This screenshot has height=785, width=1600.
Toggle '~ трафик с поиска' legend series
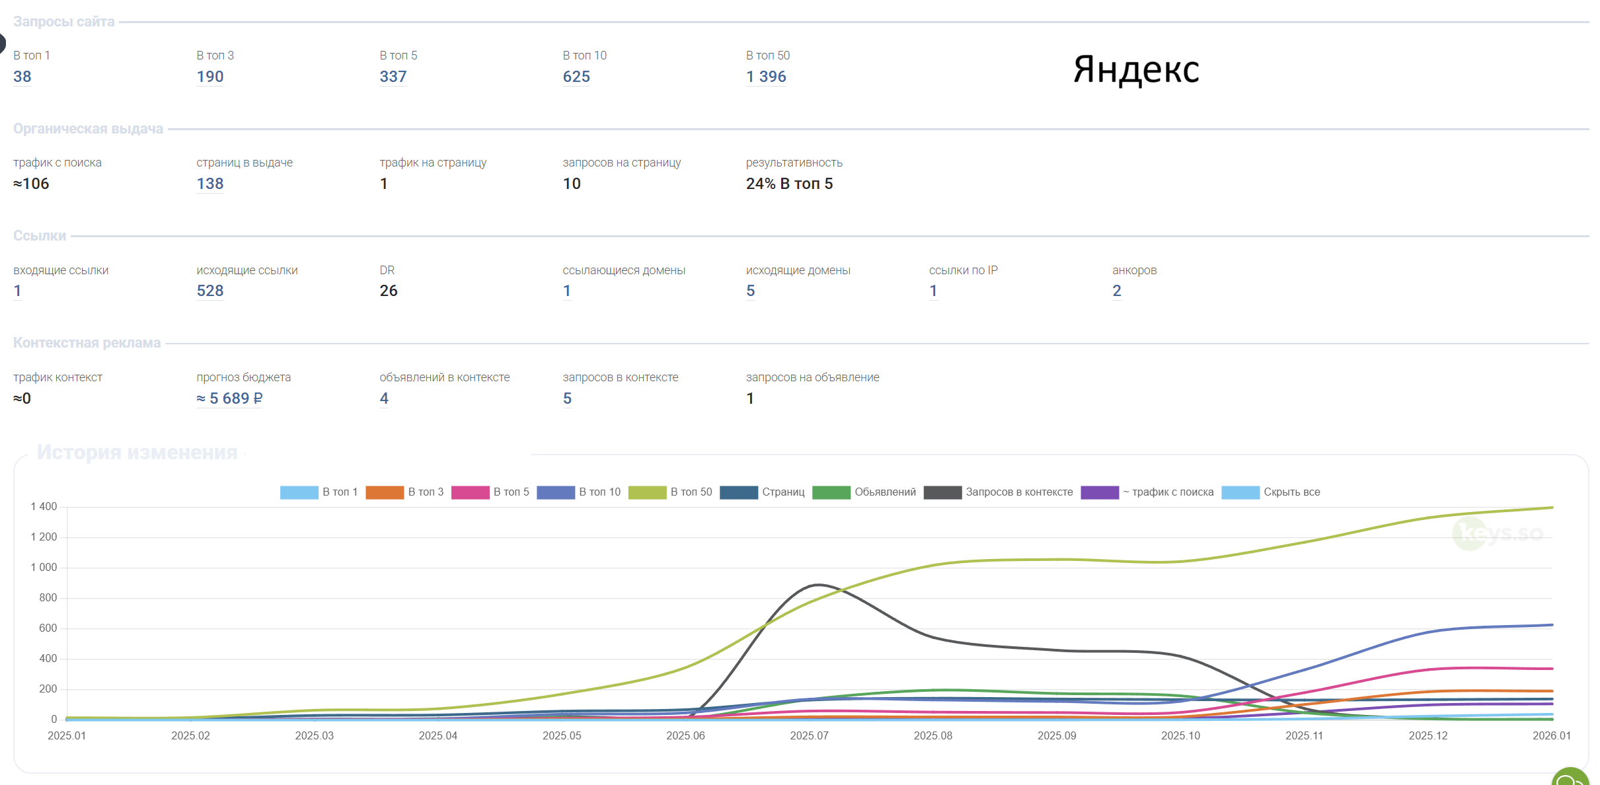pyautogui.click(x=1147, y=492)
